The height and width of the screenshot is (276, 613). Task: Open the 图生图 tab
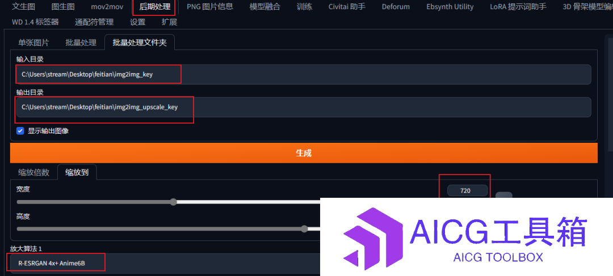[63, 7]
